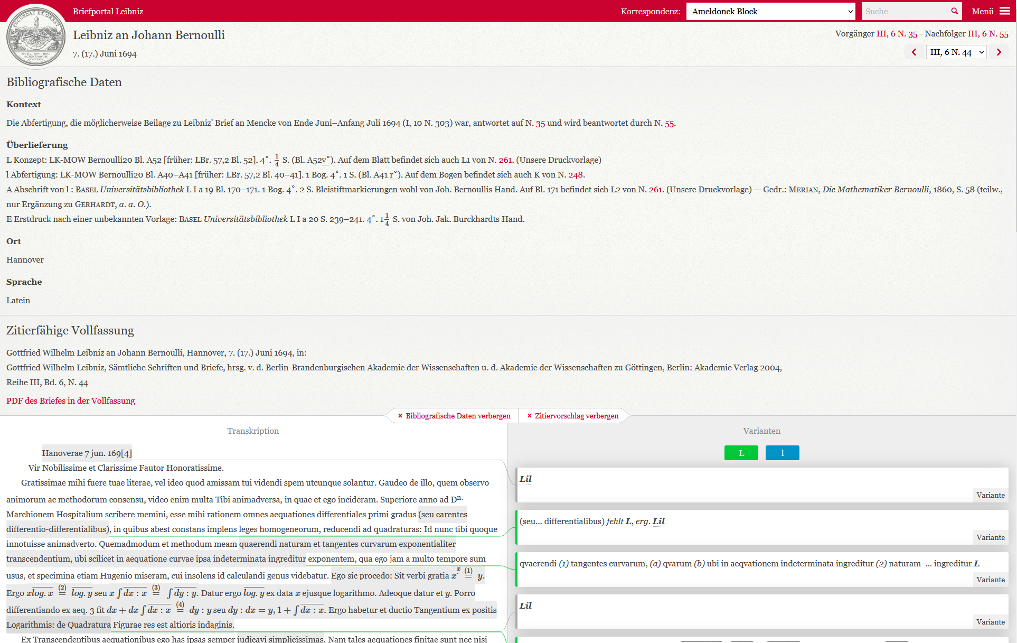Click the place value Hannover under Ort

(25, 260)
